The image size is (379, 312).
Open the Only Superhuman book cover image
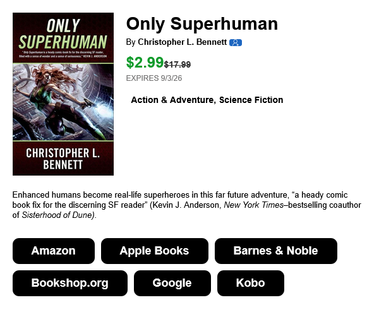click(63, 94)
